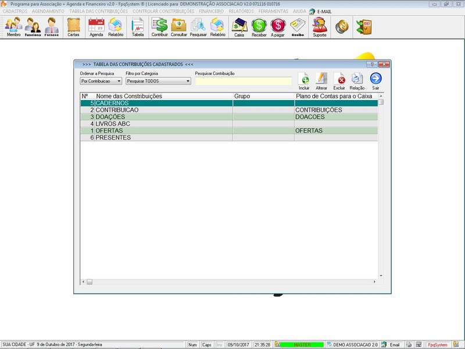Click the horizontal scrollbar thumb
465x349 pixels.
tap(90, 282)
